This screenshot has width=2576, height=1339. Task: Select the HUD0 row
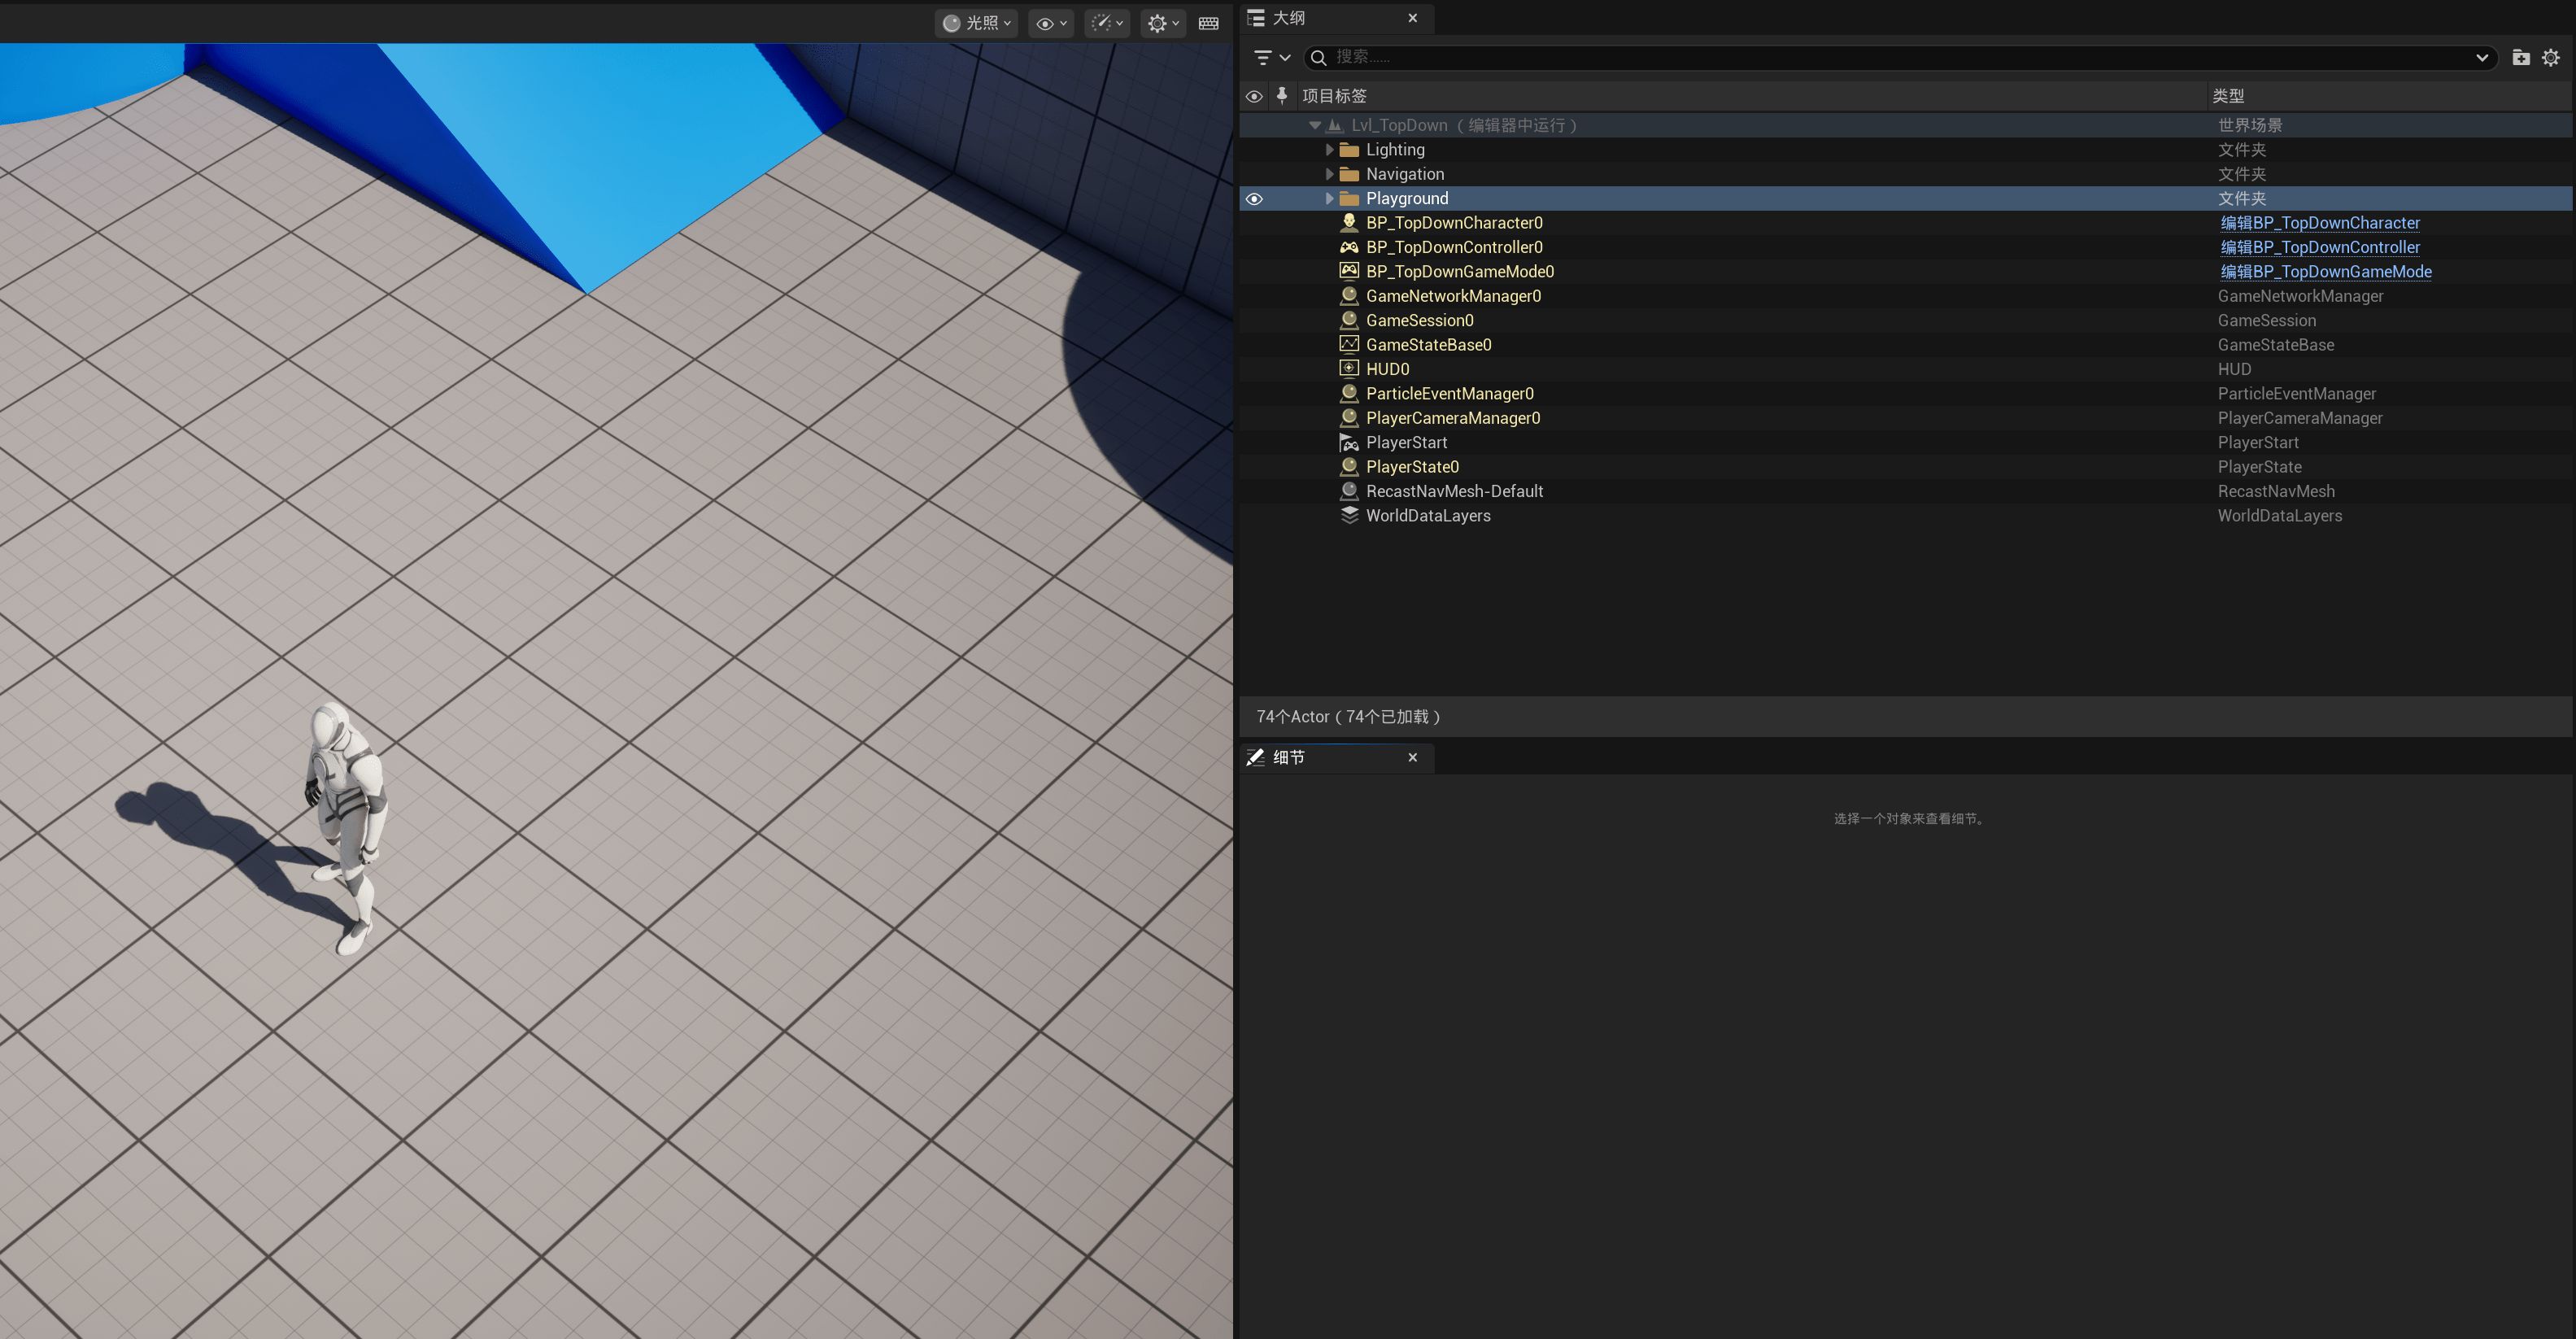1905,369
